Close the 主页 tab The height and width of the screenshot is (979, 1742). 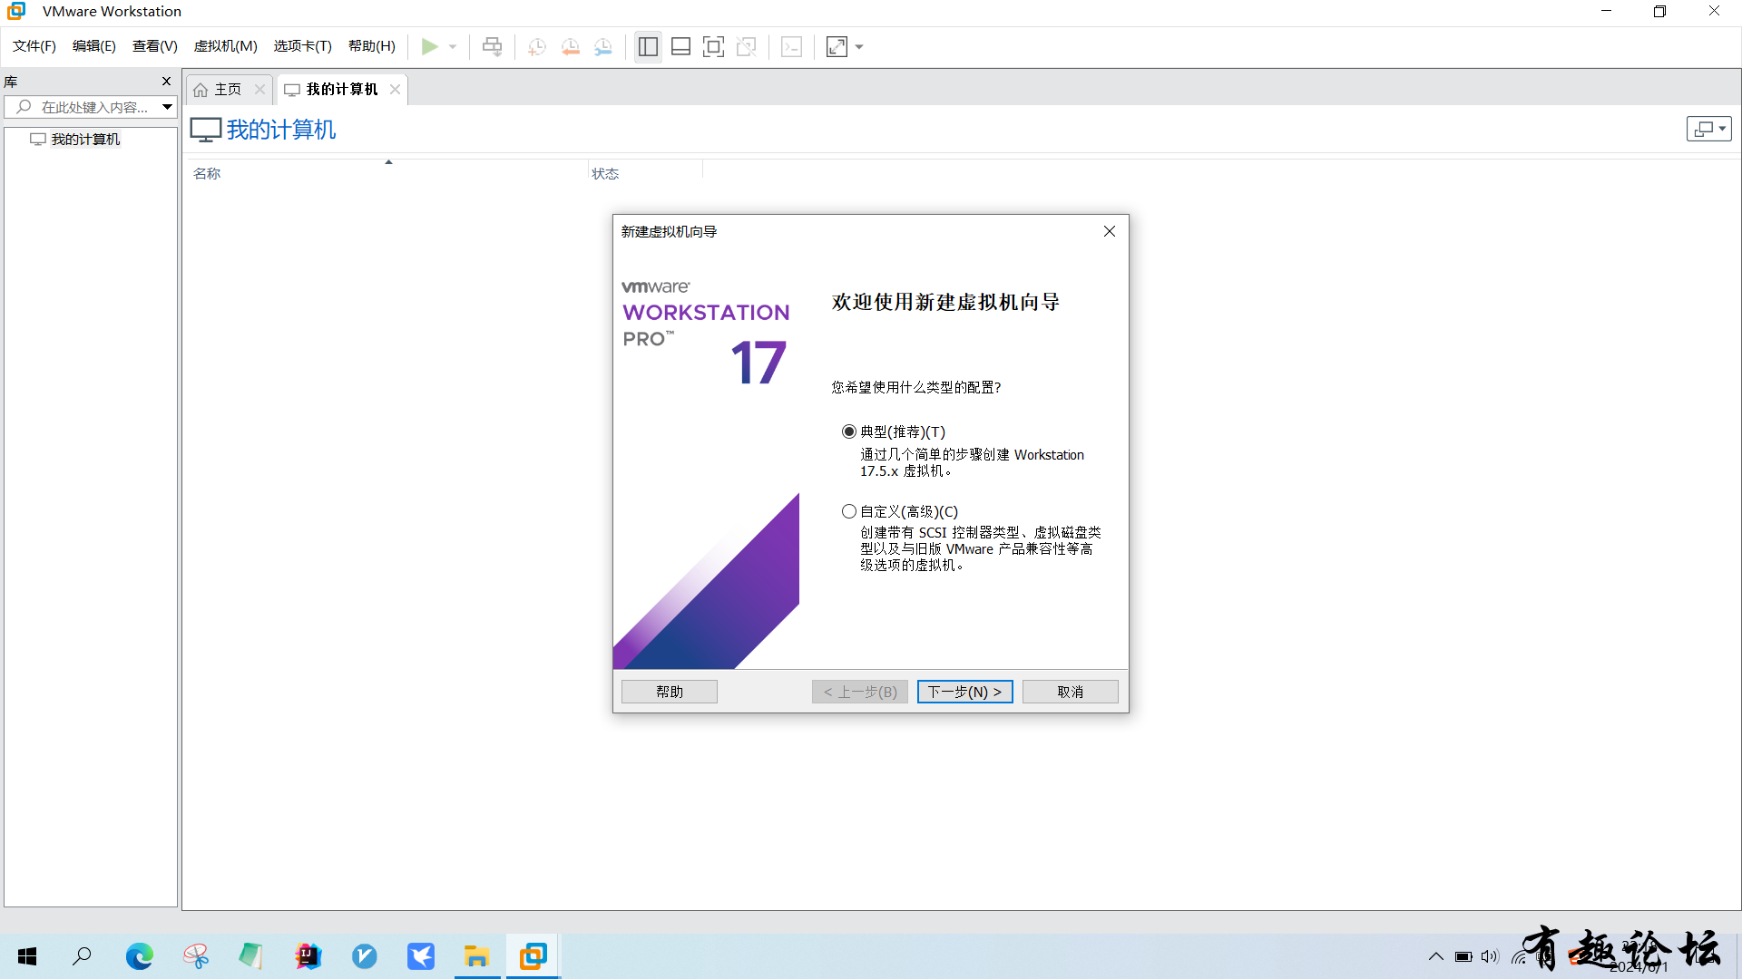[x=259, y=89]
